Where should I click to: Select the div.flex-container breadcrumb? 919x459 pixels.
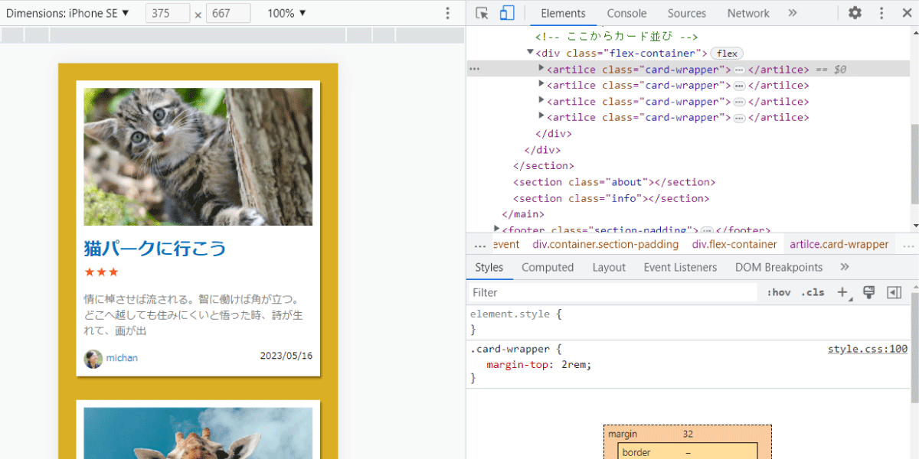tap(734, 245)
